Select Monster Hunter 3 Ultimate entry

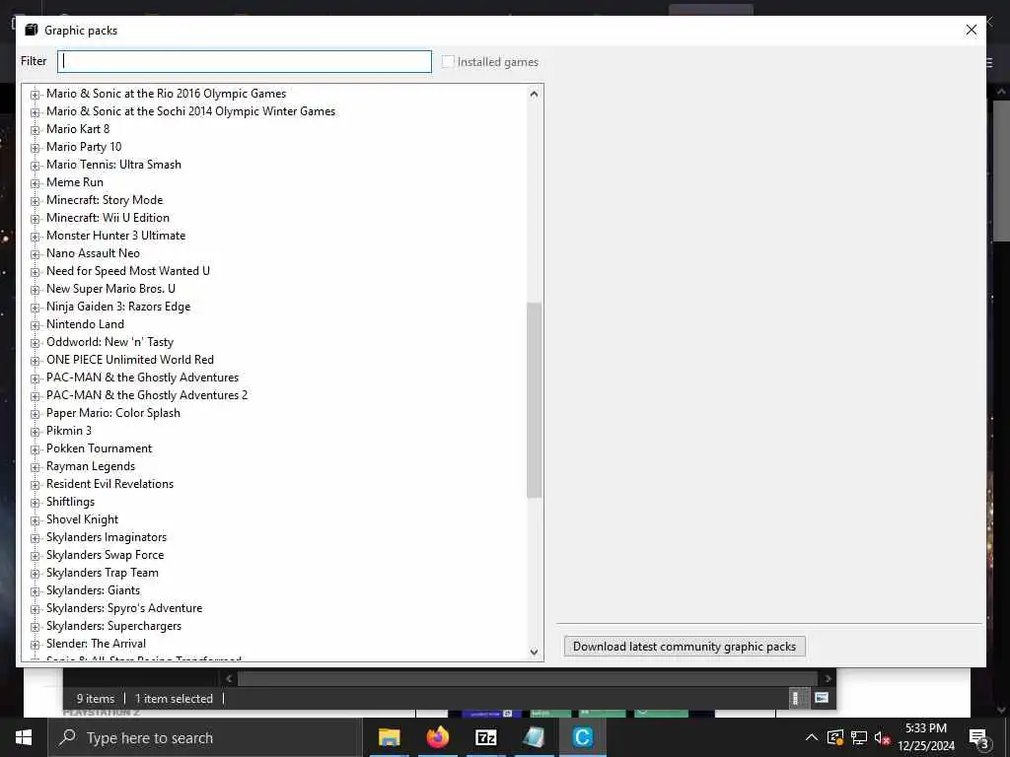pyautogui.click(x=116, y=236)
